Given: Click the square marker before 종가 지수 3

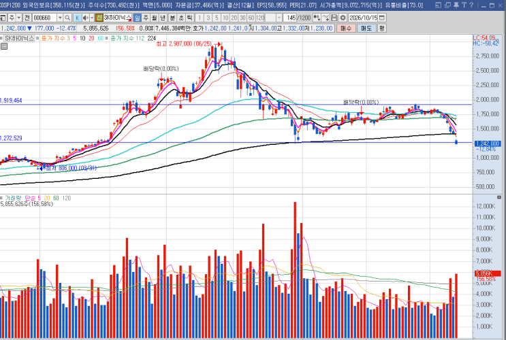Looking at the screenshot, I should 37,38.
